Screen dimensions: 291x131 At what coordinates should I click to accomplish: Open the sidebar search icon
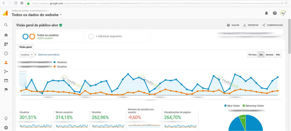click(6, 25)
